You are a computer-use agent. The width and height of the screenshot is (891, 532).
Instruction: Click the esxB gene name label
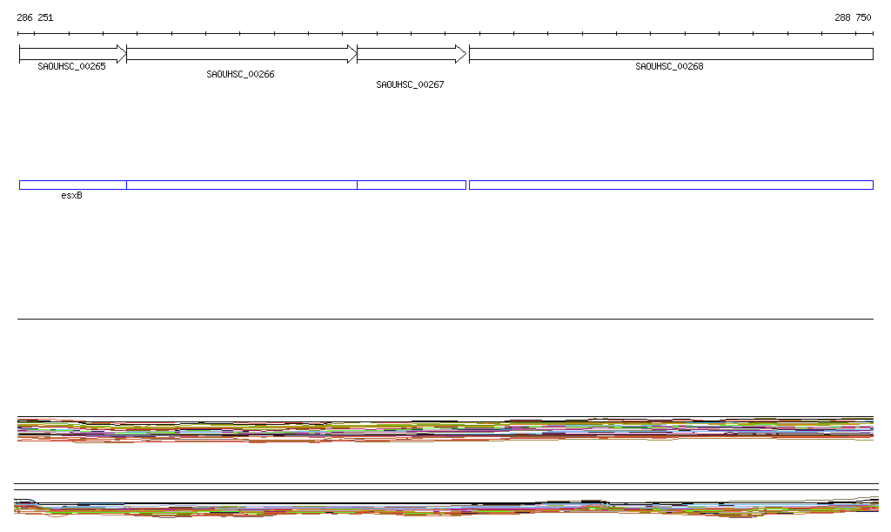(x=72, y=196)
